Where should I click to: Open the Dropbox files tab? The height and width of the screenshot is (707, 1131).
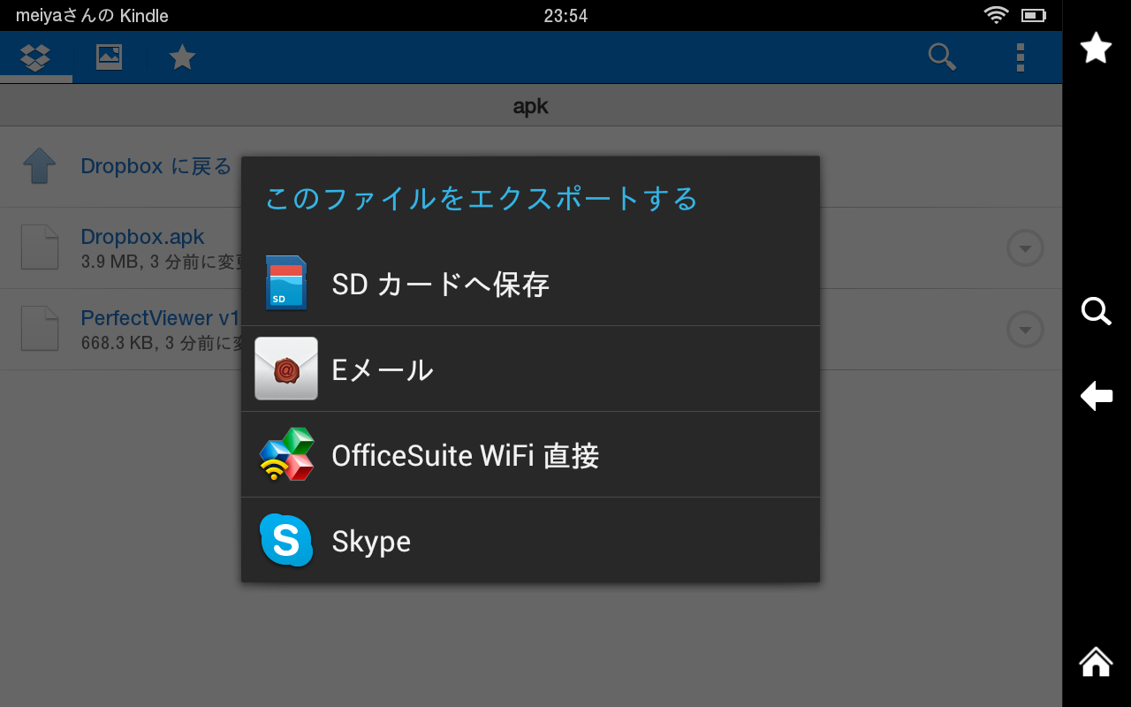coord(36,57)
